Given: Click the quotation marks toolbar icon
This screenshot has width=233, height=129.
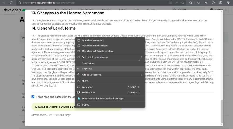Looking at the screenshot, I should click(206, 3).
